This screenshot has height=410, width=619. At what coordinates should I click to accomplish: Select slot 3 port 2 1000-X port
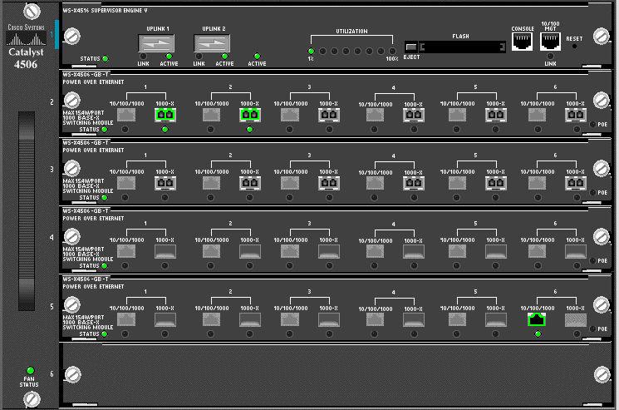(250, 183)
